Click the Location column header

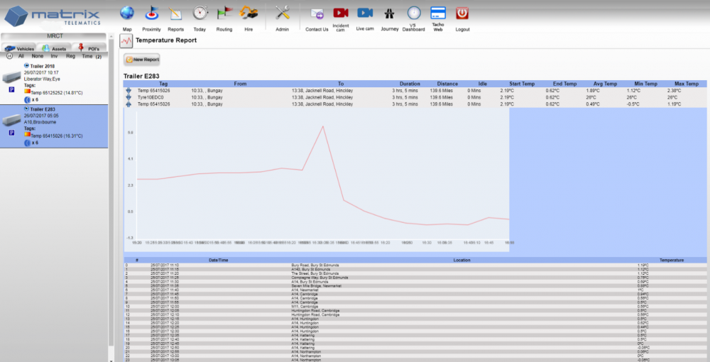[462, 260]
